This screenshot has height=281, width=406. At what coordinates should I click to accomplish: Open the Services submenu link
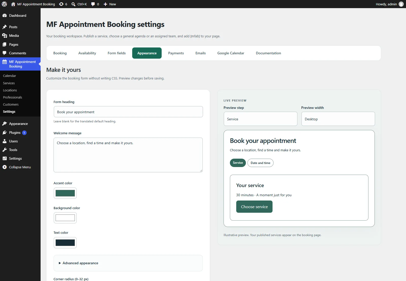9,83
